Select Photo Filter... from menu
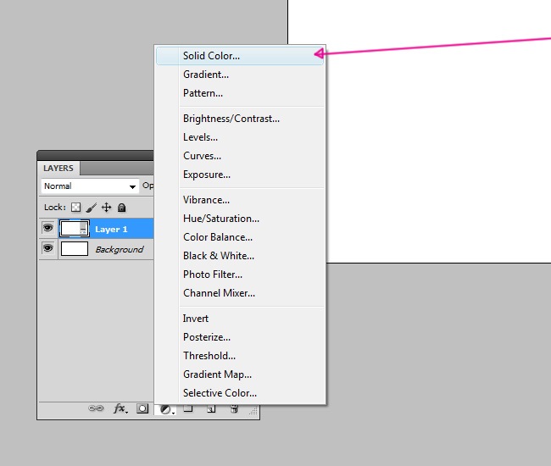Image resolution: width=551 pixels, height=466 pixels. tap(240, 275)
